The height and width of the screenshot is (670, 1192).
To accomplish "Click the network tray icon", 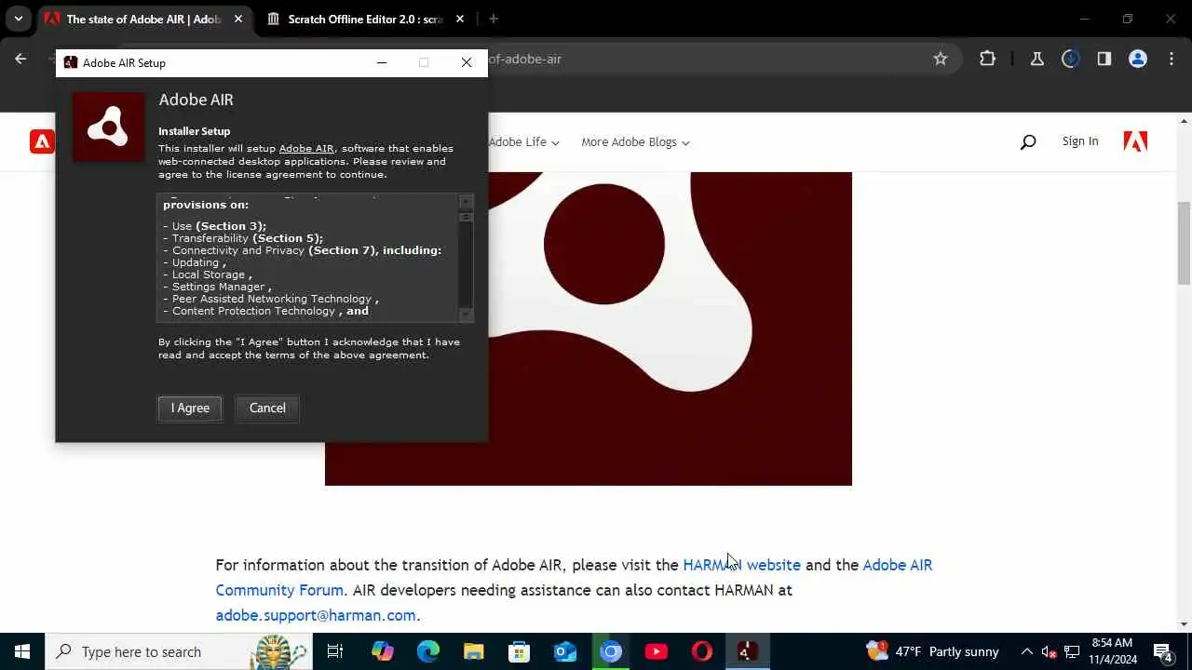I will (x=1072, y=651).
